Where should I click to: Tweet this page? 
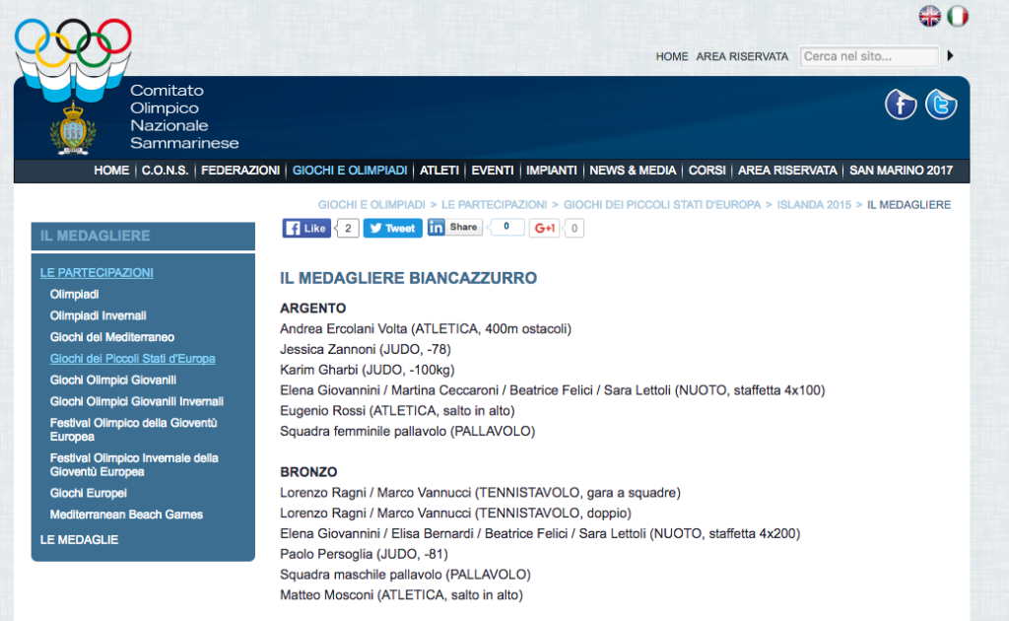[x=392, y=228]
